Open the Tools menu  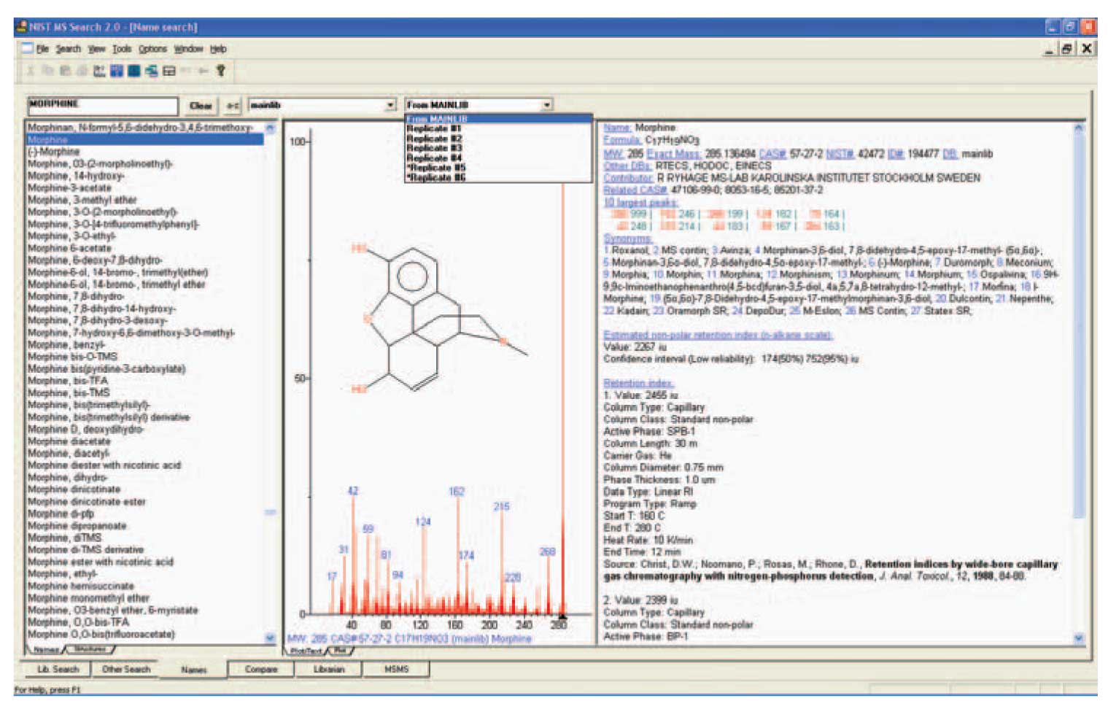(122, 49)
